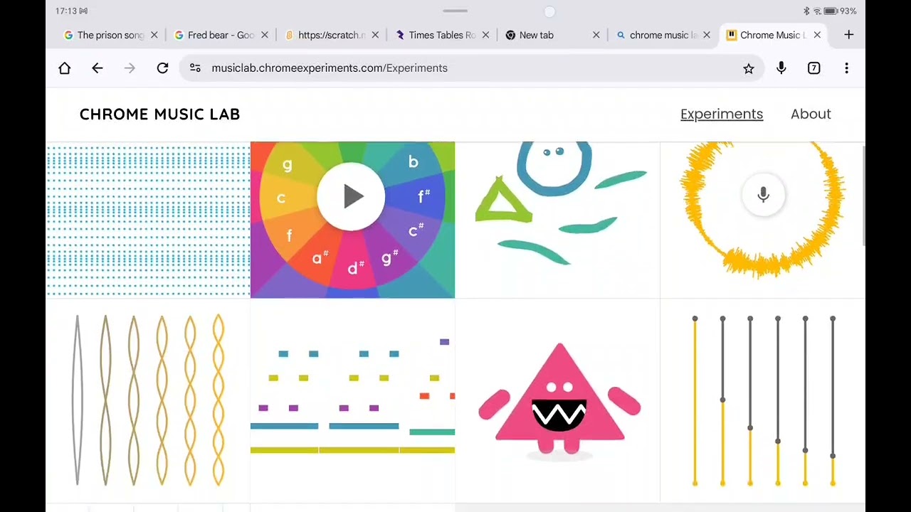
Task: Open the Harmonics wavy strings experiment
Action: point(148,400)
